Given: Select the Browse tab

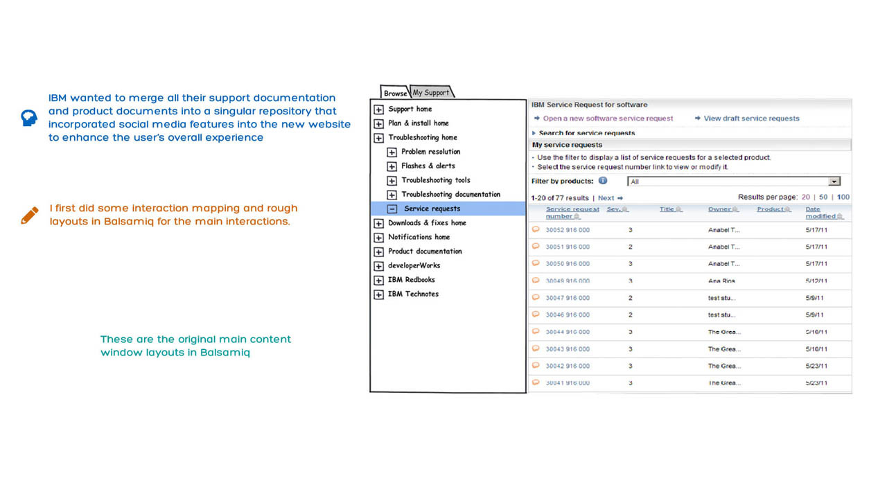Looking at the screenshot, I should pos(395,94).
